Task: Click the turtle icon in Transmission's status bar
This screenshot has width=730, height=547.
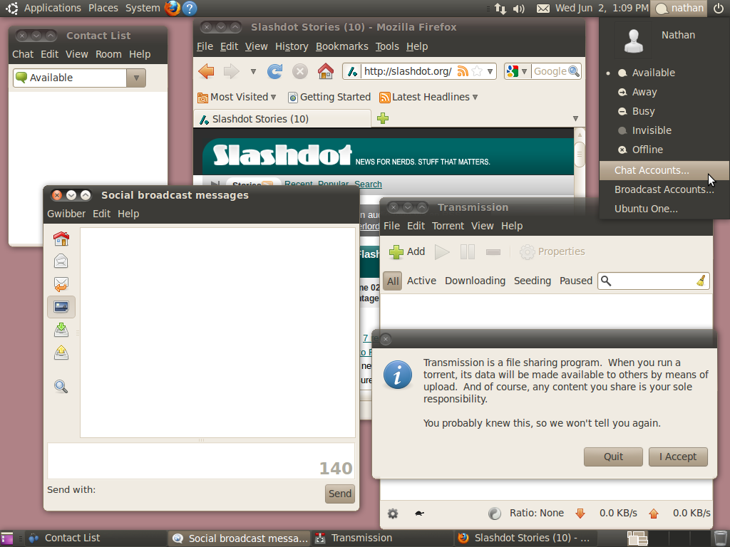Action: point(419,513)
